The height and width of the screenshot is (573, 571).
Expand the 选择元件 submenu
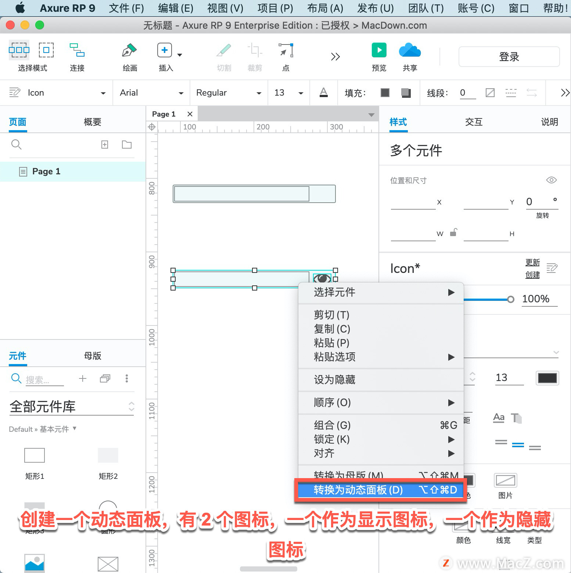(x=381, y=292)
